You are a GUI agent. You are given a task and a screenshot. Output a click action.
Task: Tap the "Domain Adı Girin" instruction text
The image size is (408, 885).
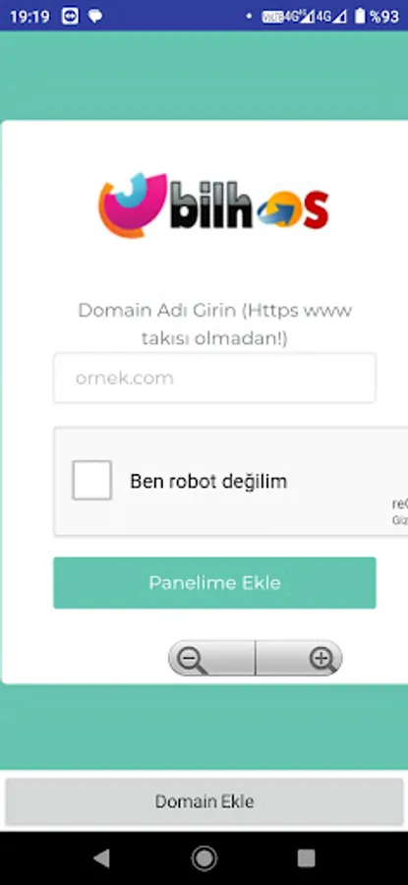tap(214, 324)
